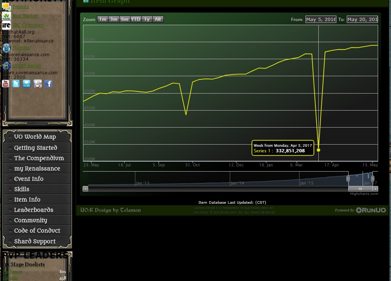Viewport: 391px width, 281px height.
Task: Click the '17. Apr' axis label
Action: pos(331,165)
